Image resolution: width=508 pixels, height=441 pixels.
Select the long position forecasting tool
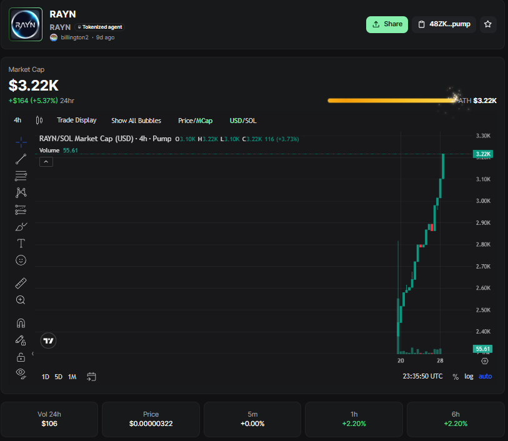click(x=21, y=210)
